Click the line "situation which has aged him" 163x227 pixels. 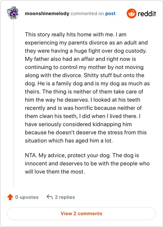(x=69, y=140)
